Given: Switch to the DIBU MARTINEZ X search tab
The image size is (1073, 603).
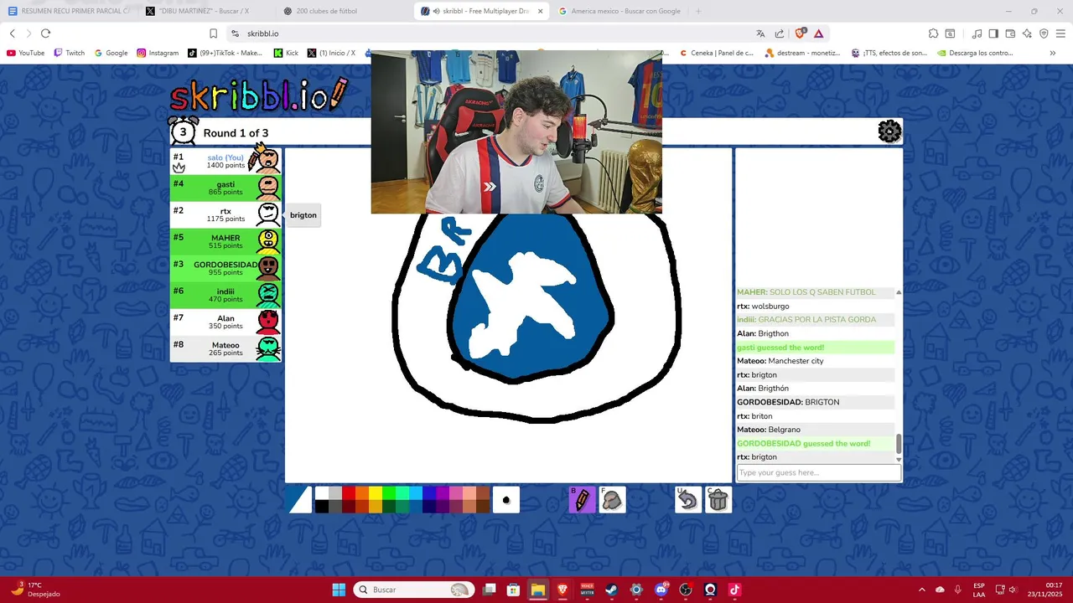Looking at the screenshot, I should coord(205,11).
